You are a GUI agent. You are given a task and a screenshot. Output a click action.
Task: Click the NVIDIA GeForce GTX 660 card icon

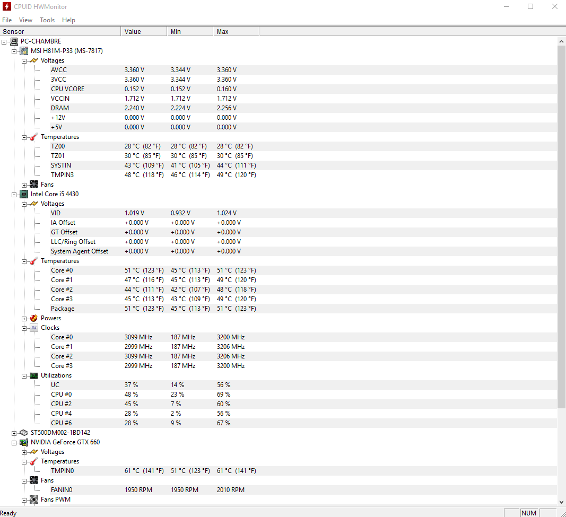[x=24, y=442]
